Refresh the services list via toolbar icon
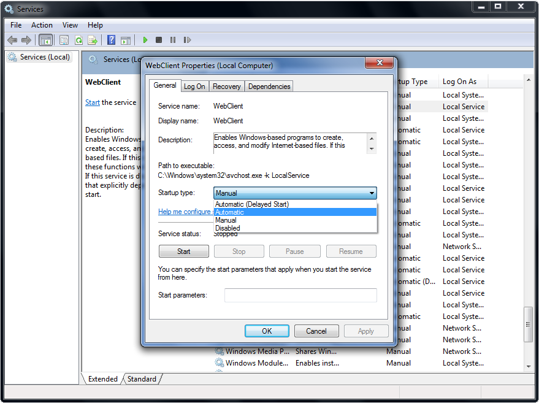This screenshot has width=539, height=403. coord(78,40)
